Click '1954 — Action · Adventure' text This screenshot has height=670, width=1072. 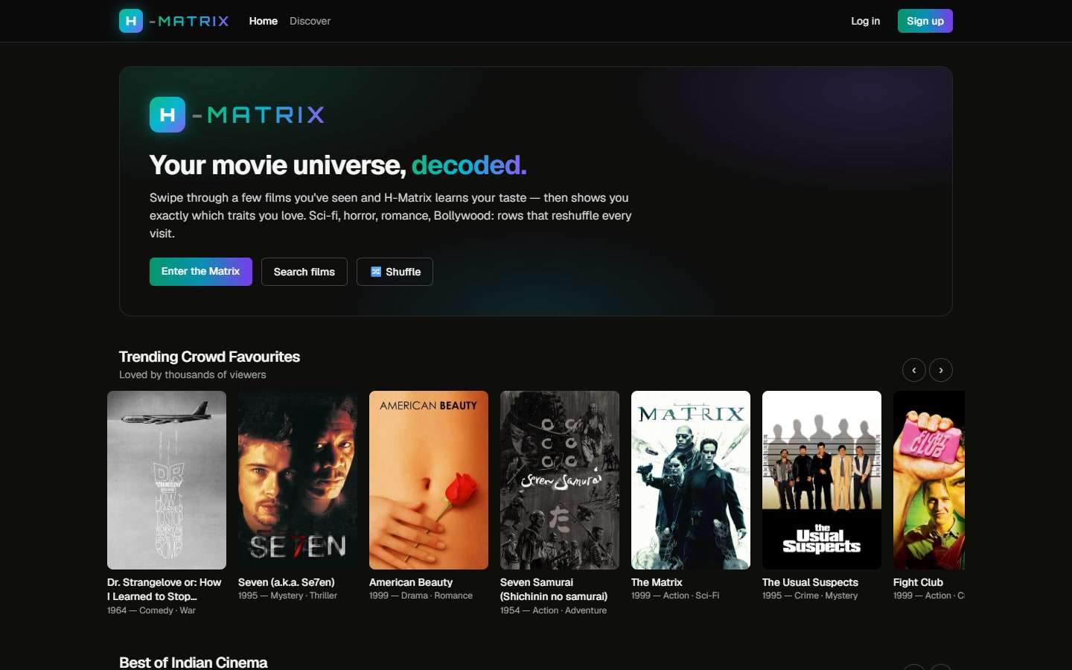tap(553, 610)
